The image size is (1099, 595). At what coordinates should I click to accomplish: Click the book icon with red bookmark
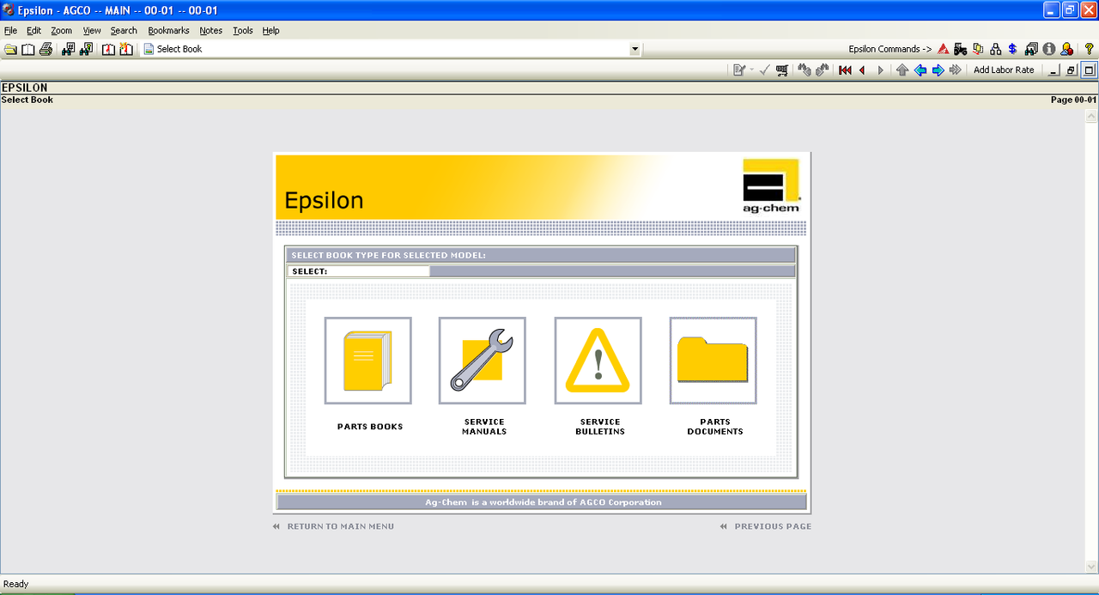click(x=108, y=49)
